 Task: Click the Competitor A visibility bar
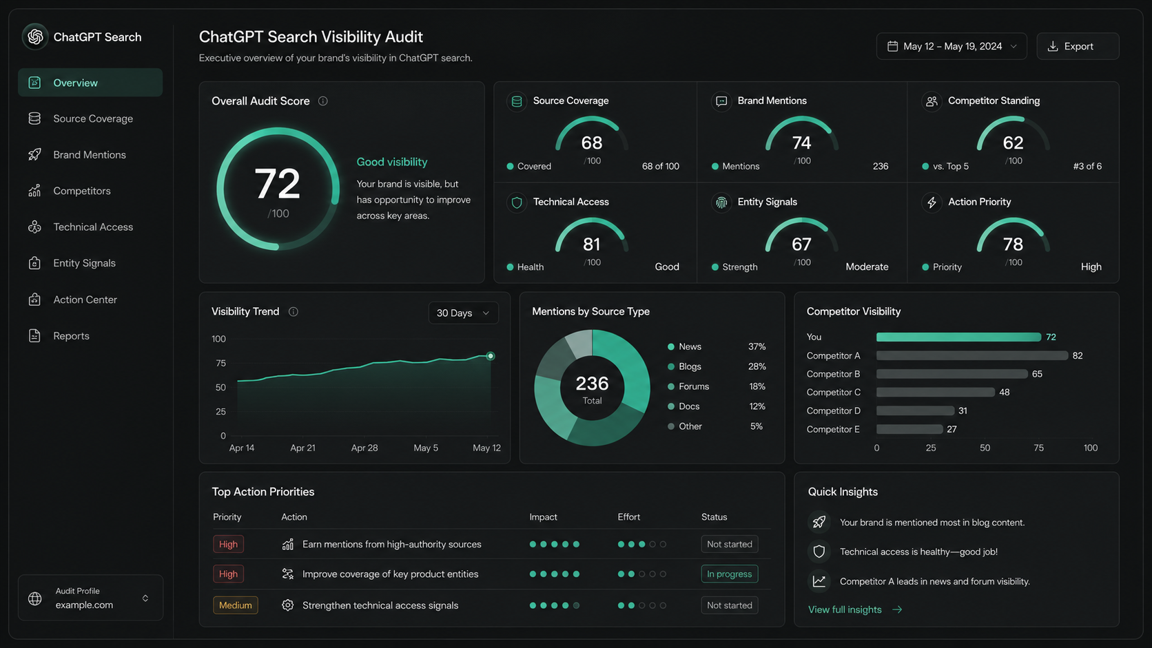(x=972, y=355)
